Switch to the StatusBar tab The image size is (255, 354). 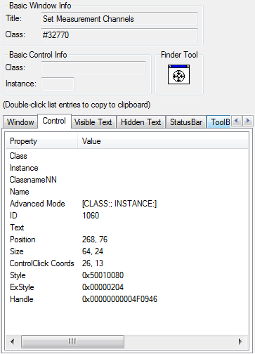(x=186, y=122)
